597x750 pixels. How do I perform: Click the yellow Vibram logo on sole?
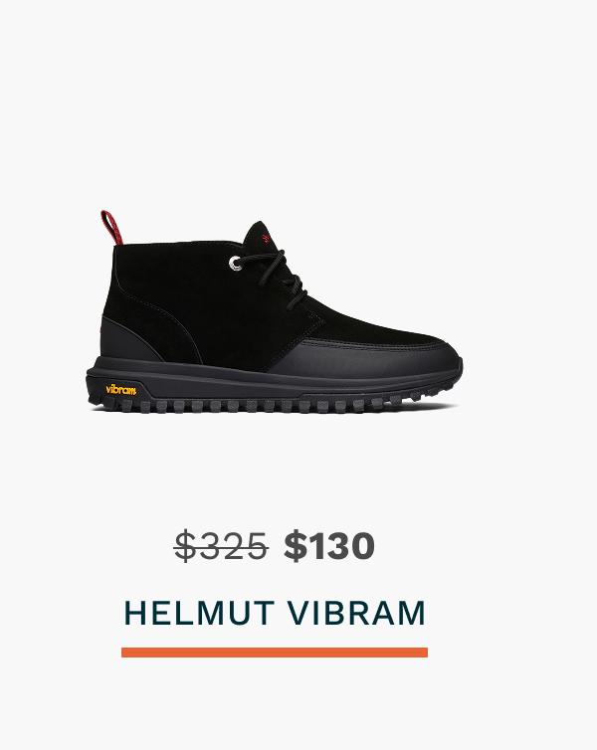(121, 389)
